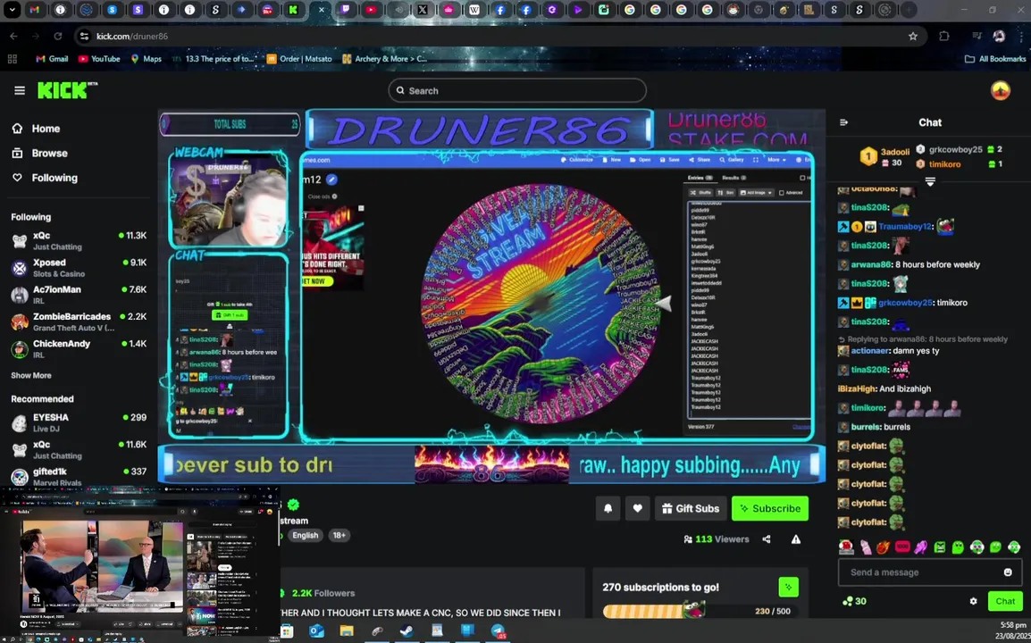Click the address bar URL kick.com/druner86
The height and width of the screenshot is (643, 1031).
coord(131,36)
